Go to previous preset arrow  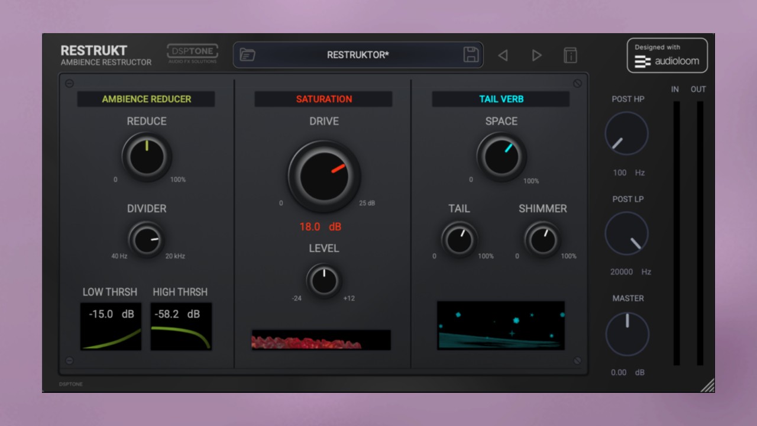(503, 55)
